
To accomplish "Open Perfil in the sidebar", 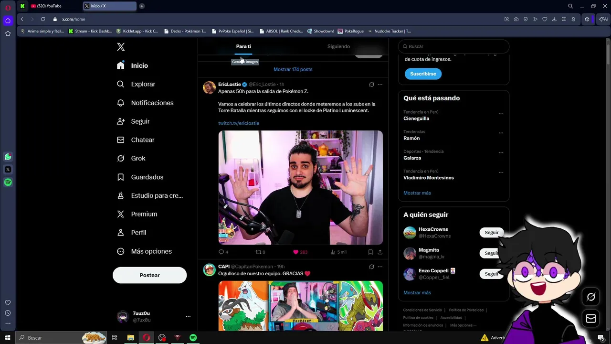I will (x=132, y=233).
